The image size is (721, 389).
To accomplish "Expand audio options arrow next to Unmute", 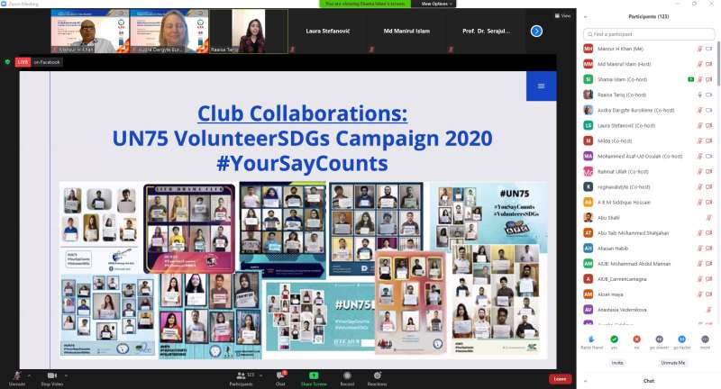I will point(31,375).
